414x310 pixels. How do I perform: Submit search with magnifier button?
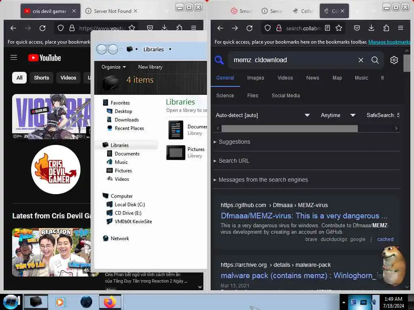pyautogui.click(x=375, y=60)
